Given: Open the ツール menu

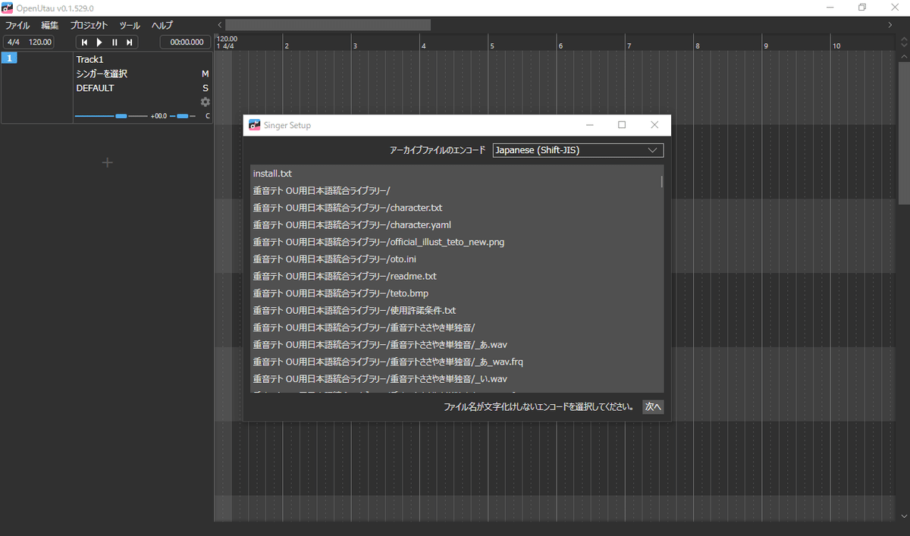Looking at the screenshot, I should coord(130,25).
